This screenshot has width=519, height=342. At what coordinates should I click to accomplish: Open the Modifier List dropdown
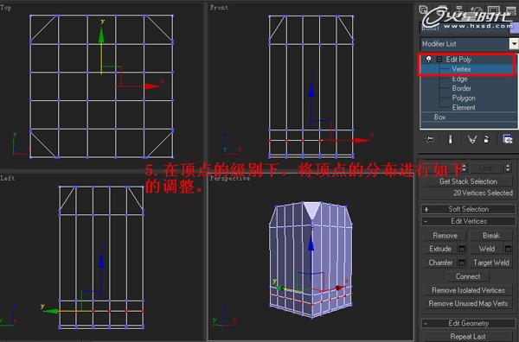(514, 44)
